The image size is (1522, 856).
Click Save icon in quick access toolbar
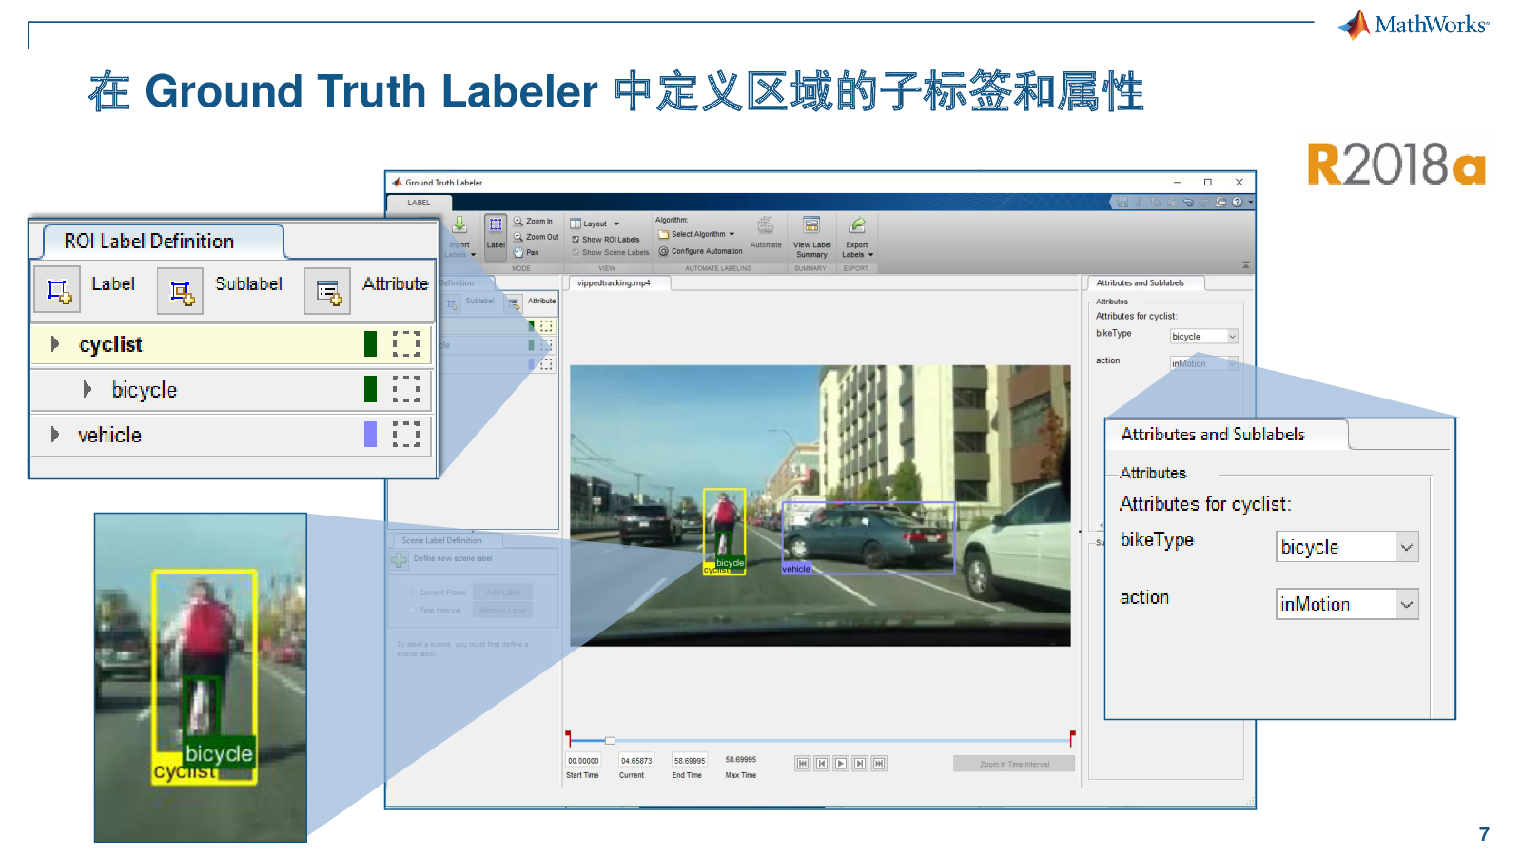[1122, 202]
